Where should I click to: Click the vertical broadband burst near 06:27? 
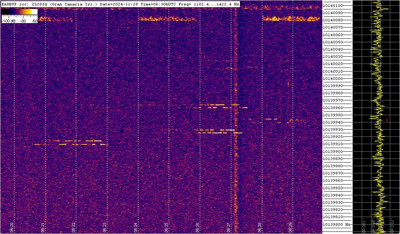pos(236,120)
